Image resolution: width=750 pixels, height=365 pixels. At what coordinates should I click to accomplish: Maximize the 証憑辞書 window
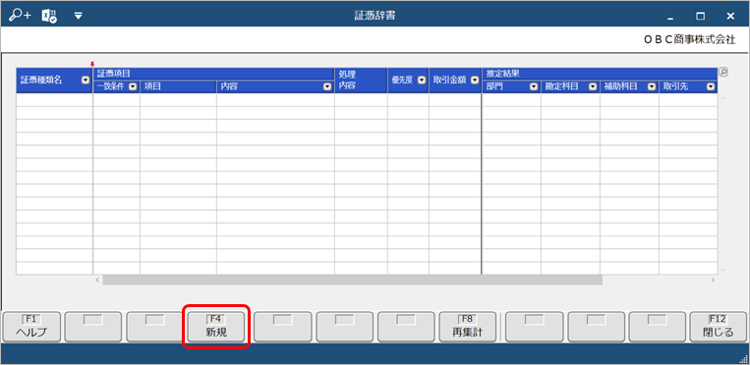(700, 17)
